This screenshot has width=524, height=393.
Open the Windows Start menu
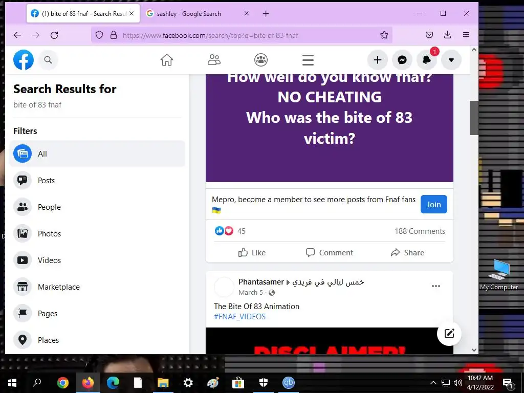click(12, 383)
